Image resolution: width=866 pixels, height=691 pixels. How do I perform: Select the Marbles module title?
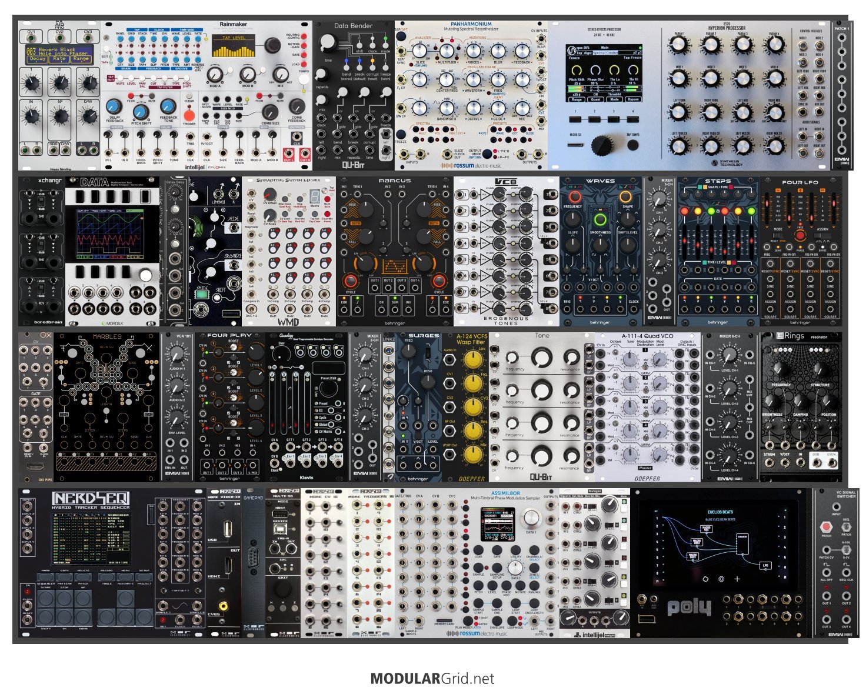106,337
